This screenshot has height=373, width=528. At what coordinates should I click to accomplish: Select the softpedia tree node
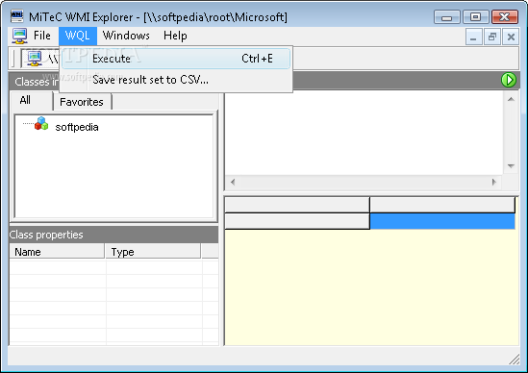[77, 127]
